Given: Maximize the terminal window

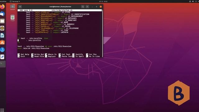Looking at the screenshot, I should (96, 7).
